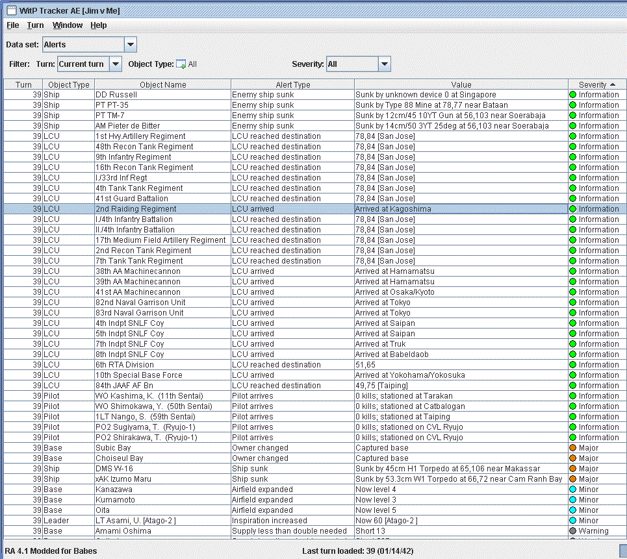627x559 pixels.
Task: Click the WitP Tracker window title icon
Action: tap(11, 10)
